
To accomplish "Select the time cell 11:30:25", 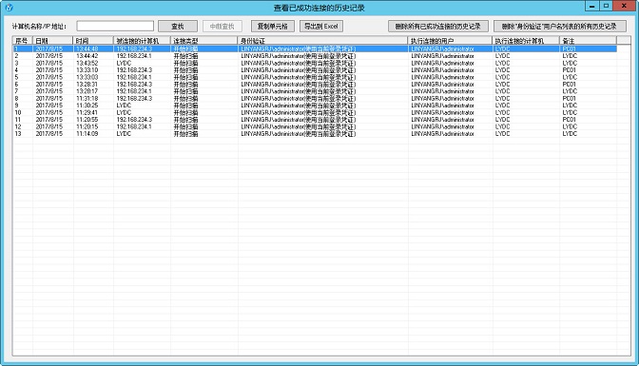I will (87, 106).
